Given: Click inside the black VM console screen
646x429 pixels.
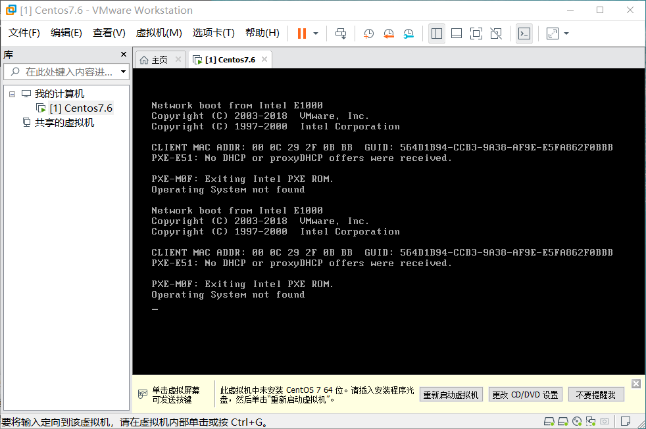Looking at the screenshot, I should [389, 221].
